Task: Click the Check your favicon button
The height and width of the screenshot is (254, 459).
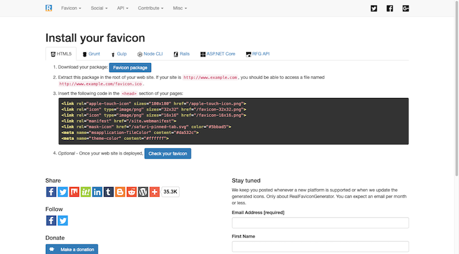Action: click(168, 153)
